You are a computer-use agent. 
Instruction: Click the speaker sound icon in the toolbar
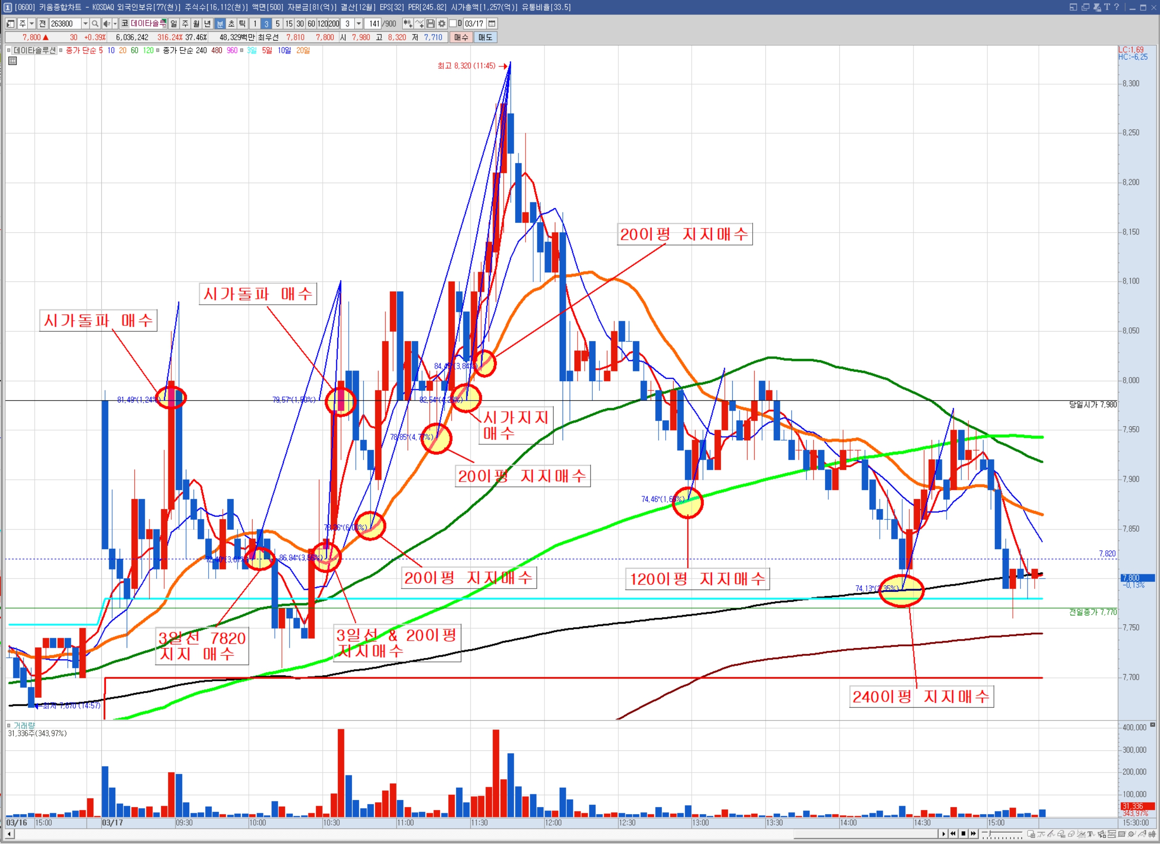(106, 24)
